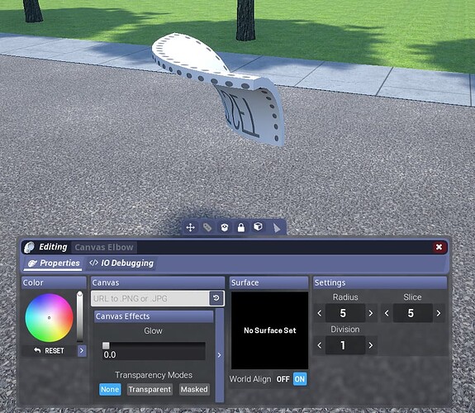Click the cube icon in toolbar
Screen dimensions: 475x413
pos(258,226)
